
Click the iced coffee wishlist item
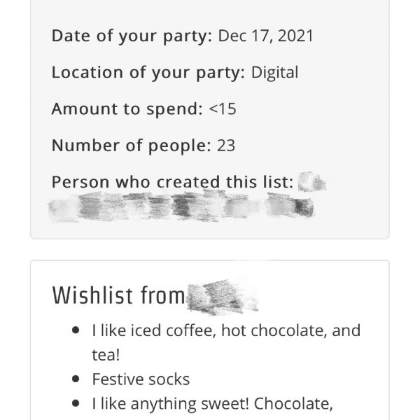(x=226, y=330)
